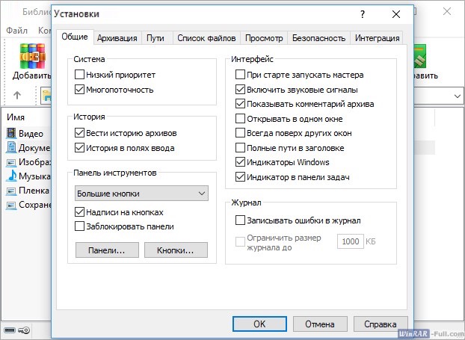The image size is (465, 340).
Task: Click the Сохраненные folder icon in file list
Action: pyautogui.click(x=11, y=205)
